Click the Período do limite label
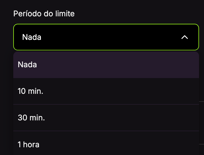 coord(44,14)
